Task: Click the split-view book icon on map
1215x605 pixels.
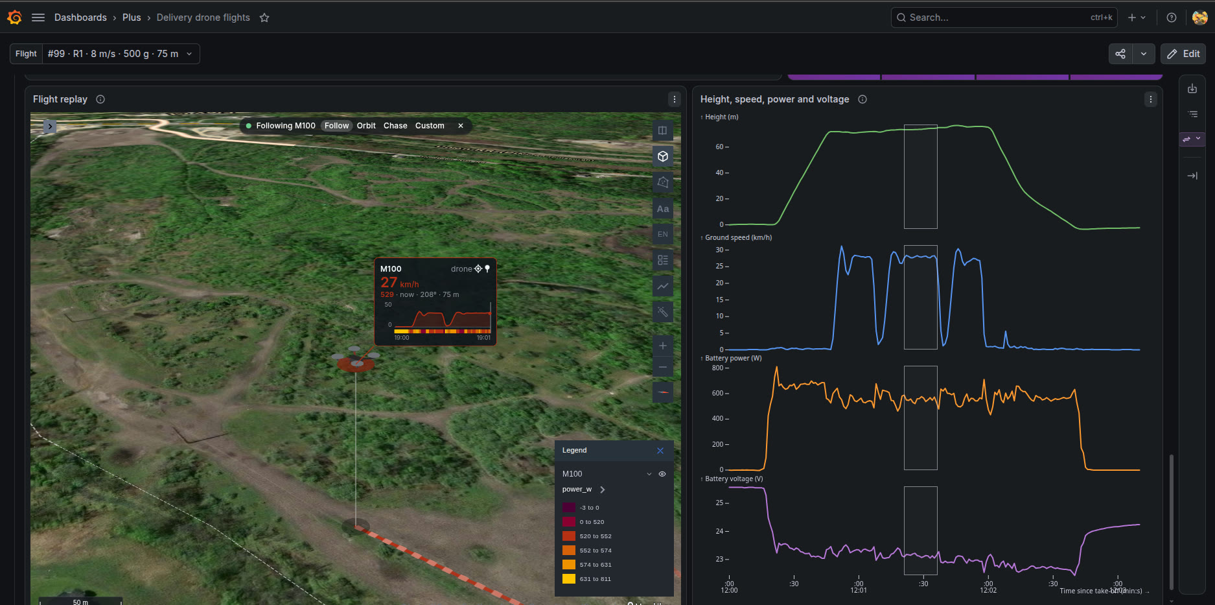Action: click(x=662, y=130)
